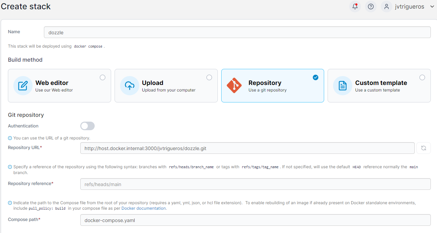Enable the Authentication toggle

[87, 126]
